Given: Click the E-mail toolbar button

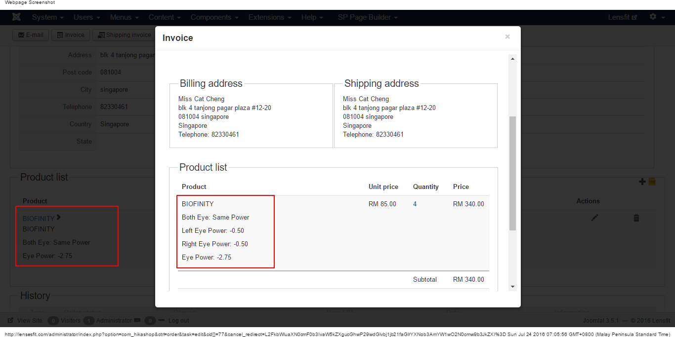Looking at the screenshot, I should point(31,35).
